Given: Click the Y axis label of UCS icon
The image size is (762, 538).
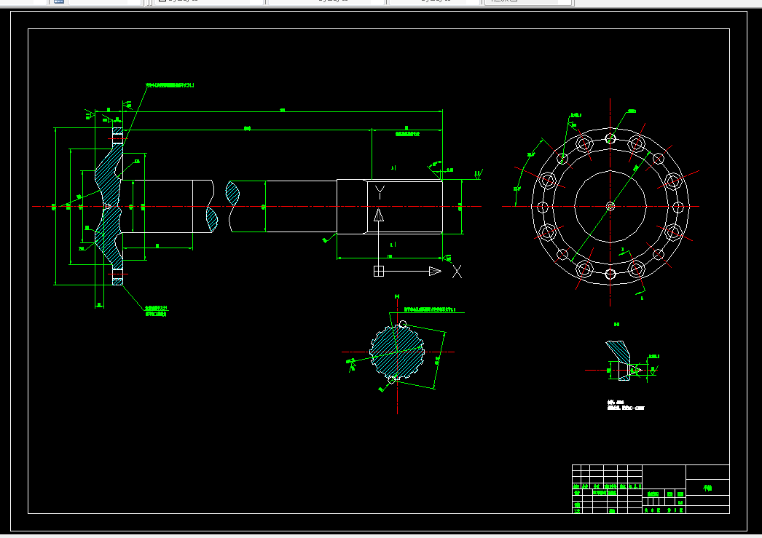Looking at the screenshot, I should click(x=380, y=193).
